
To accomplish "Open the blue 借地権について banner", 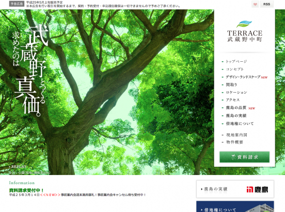I will [235, 206].
